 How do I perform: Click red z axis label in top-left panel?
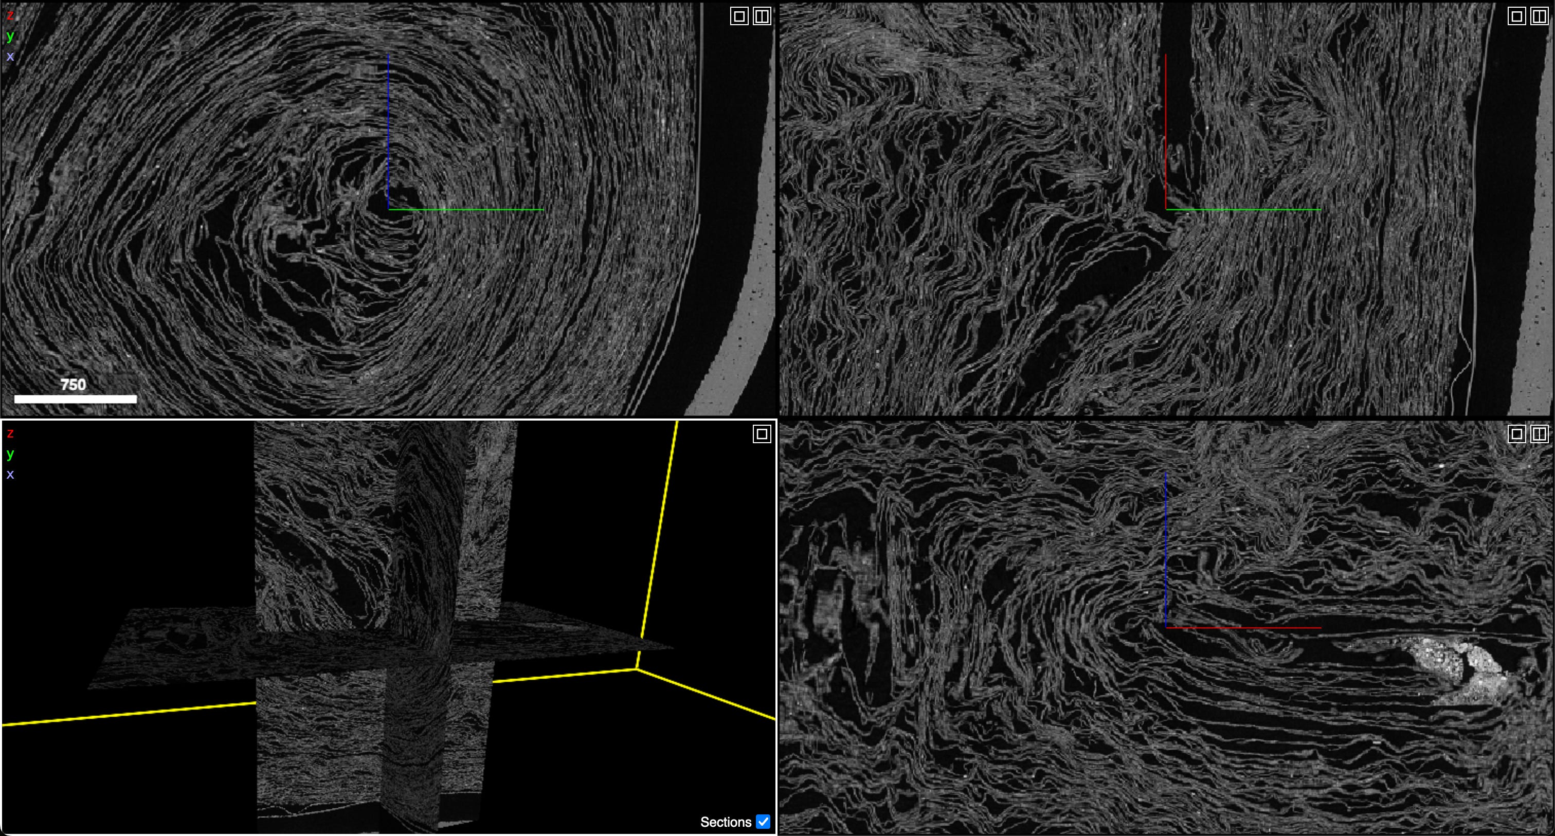[x=10, y=15]
